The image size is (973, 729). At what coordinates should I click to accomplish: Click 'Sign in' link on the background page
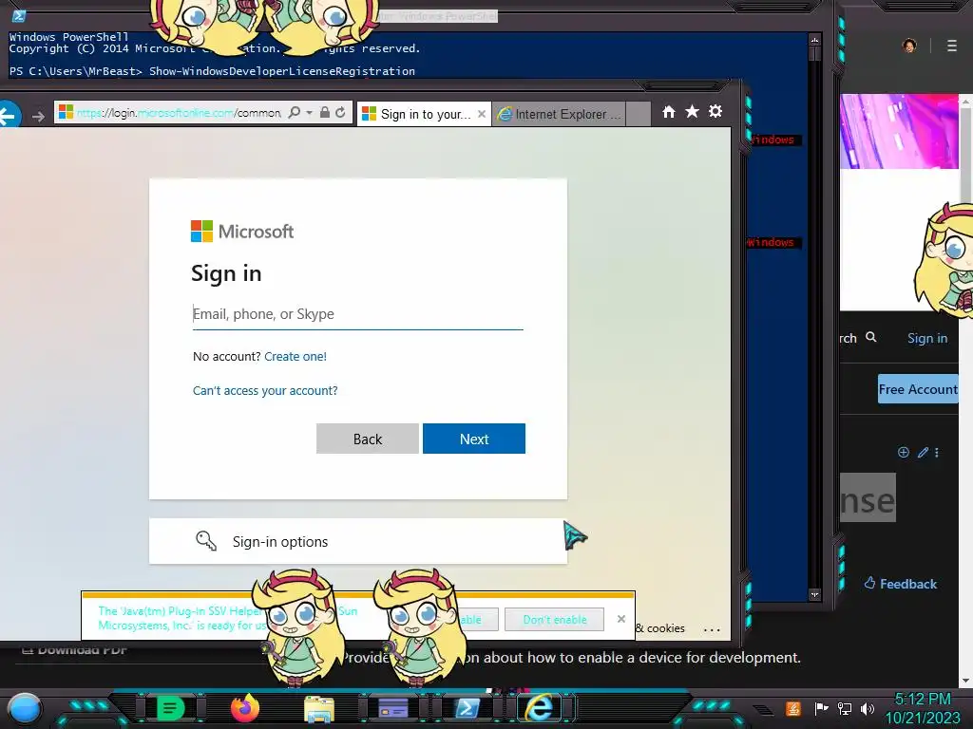click(x=927, y=338)
